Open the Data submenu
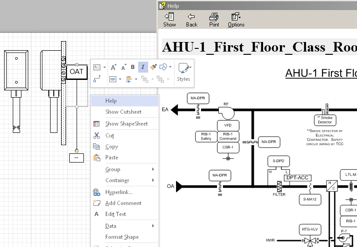The width and height of the screenshot is (357, 247). pos(125,226)
